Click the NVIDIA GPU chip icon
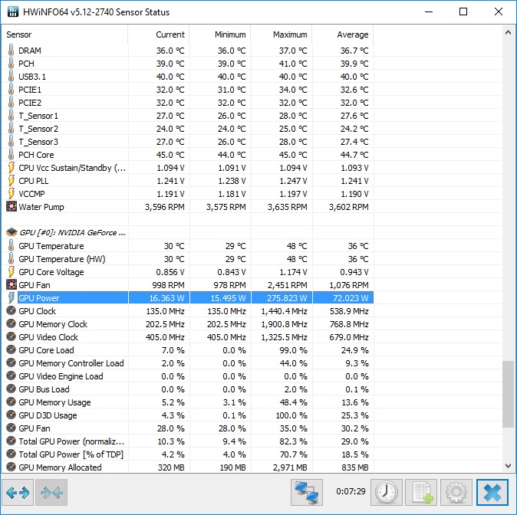The image size is (517, 515). 12,232
